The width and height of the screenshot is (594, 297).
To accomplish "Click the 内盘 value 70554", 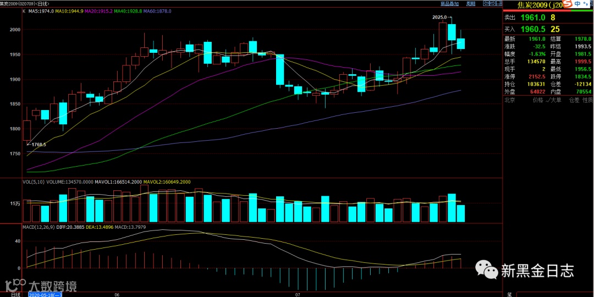I will click(584, 91).
